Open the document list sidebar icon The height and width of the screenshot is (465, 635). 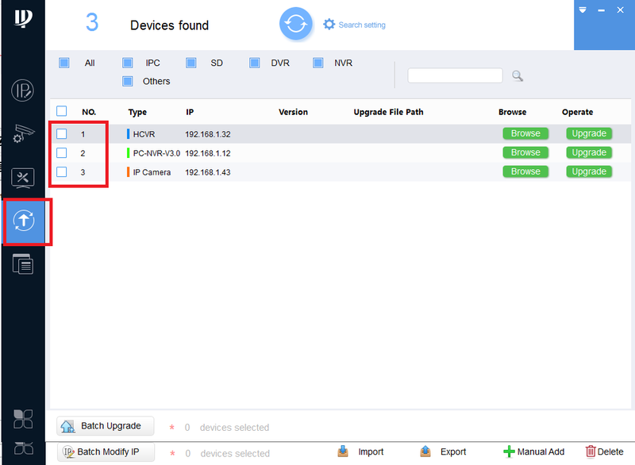23,264
